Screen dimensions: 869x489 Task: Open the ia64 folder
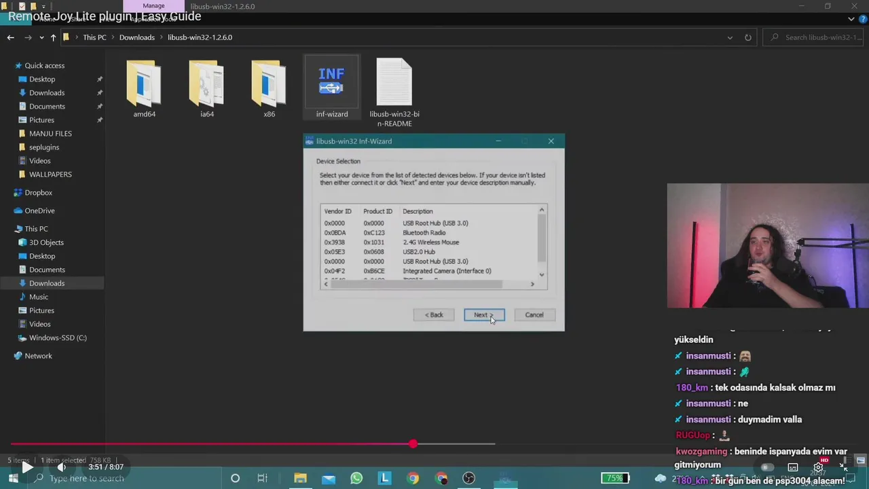click(x=206, y=89)
